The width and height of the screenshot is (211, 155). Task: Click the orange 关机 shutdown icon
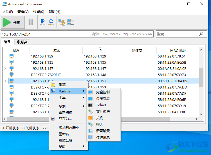click(90, 118)
